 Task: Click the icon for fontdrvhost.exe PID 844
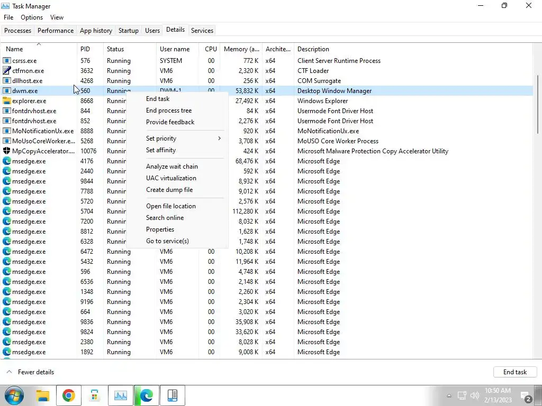6,111
